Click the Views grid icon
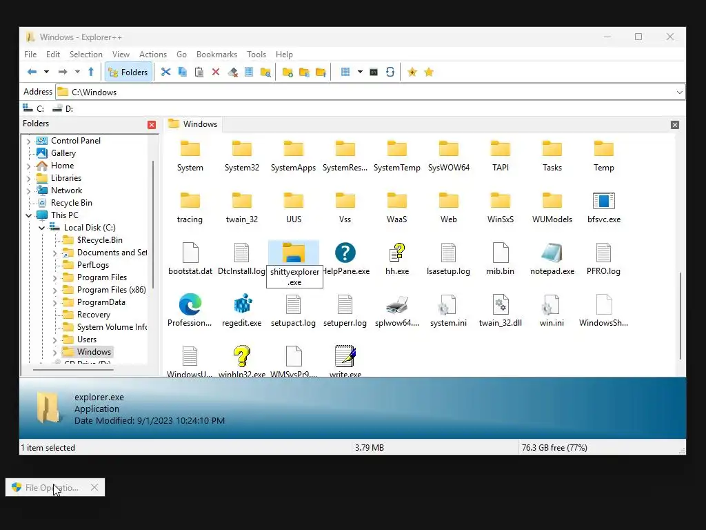Screen dimensions: 706x530 (x=345, y=72)
